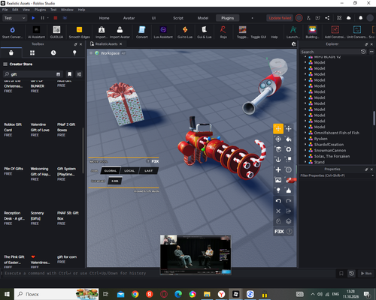
Task: Click the F3X export icon
Action: point(289,211)
